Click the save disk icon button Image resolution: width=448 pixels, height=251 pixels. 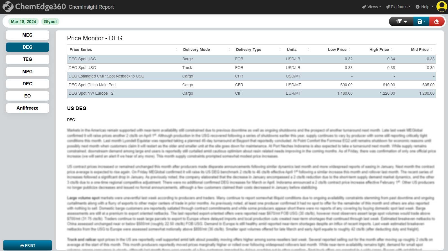(x=421, y=21)
